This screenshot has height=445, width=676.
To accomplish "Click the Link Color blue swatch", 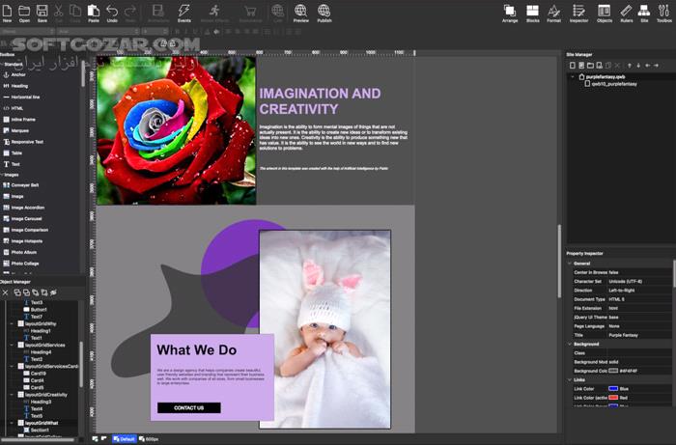I will (613, 389).
